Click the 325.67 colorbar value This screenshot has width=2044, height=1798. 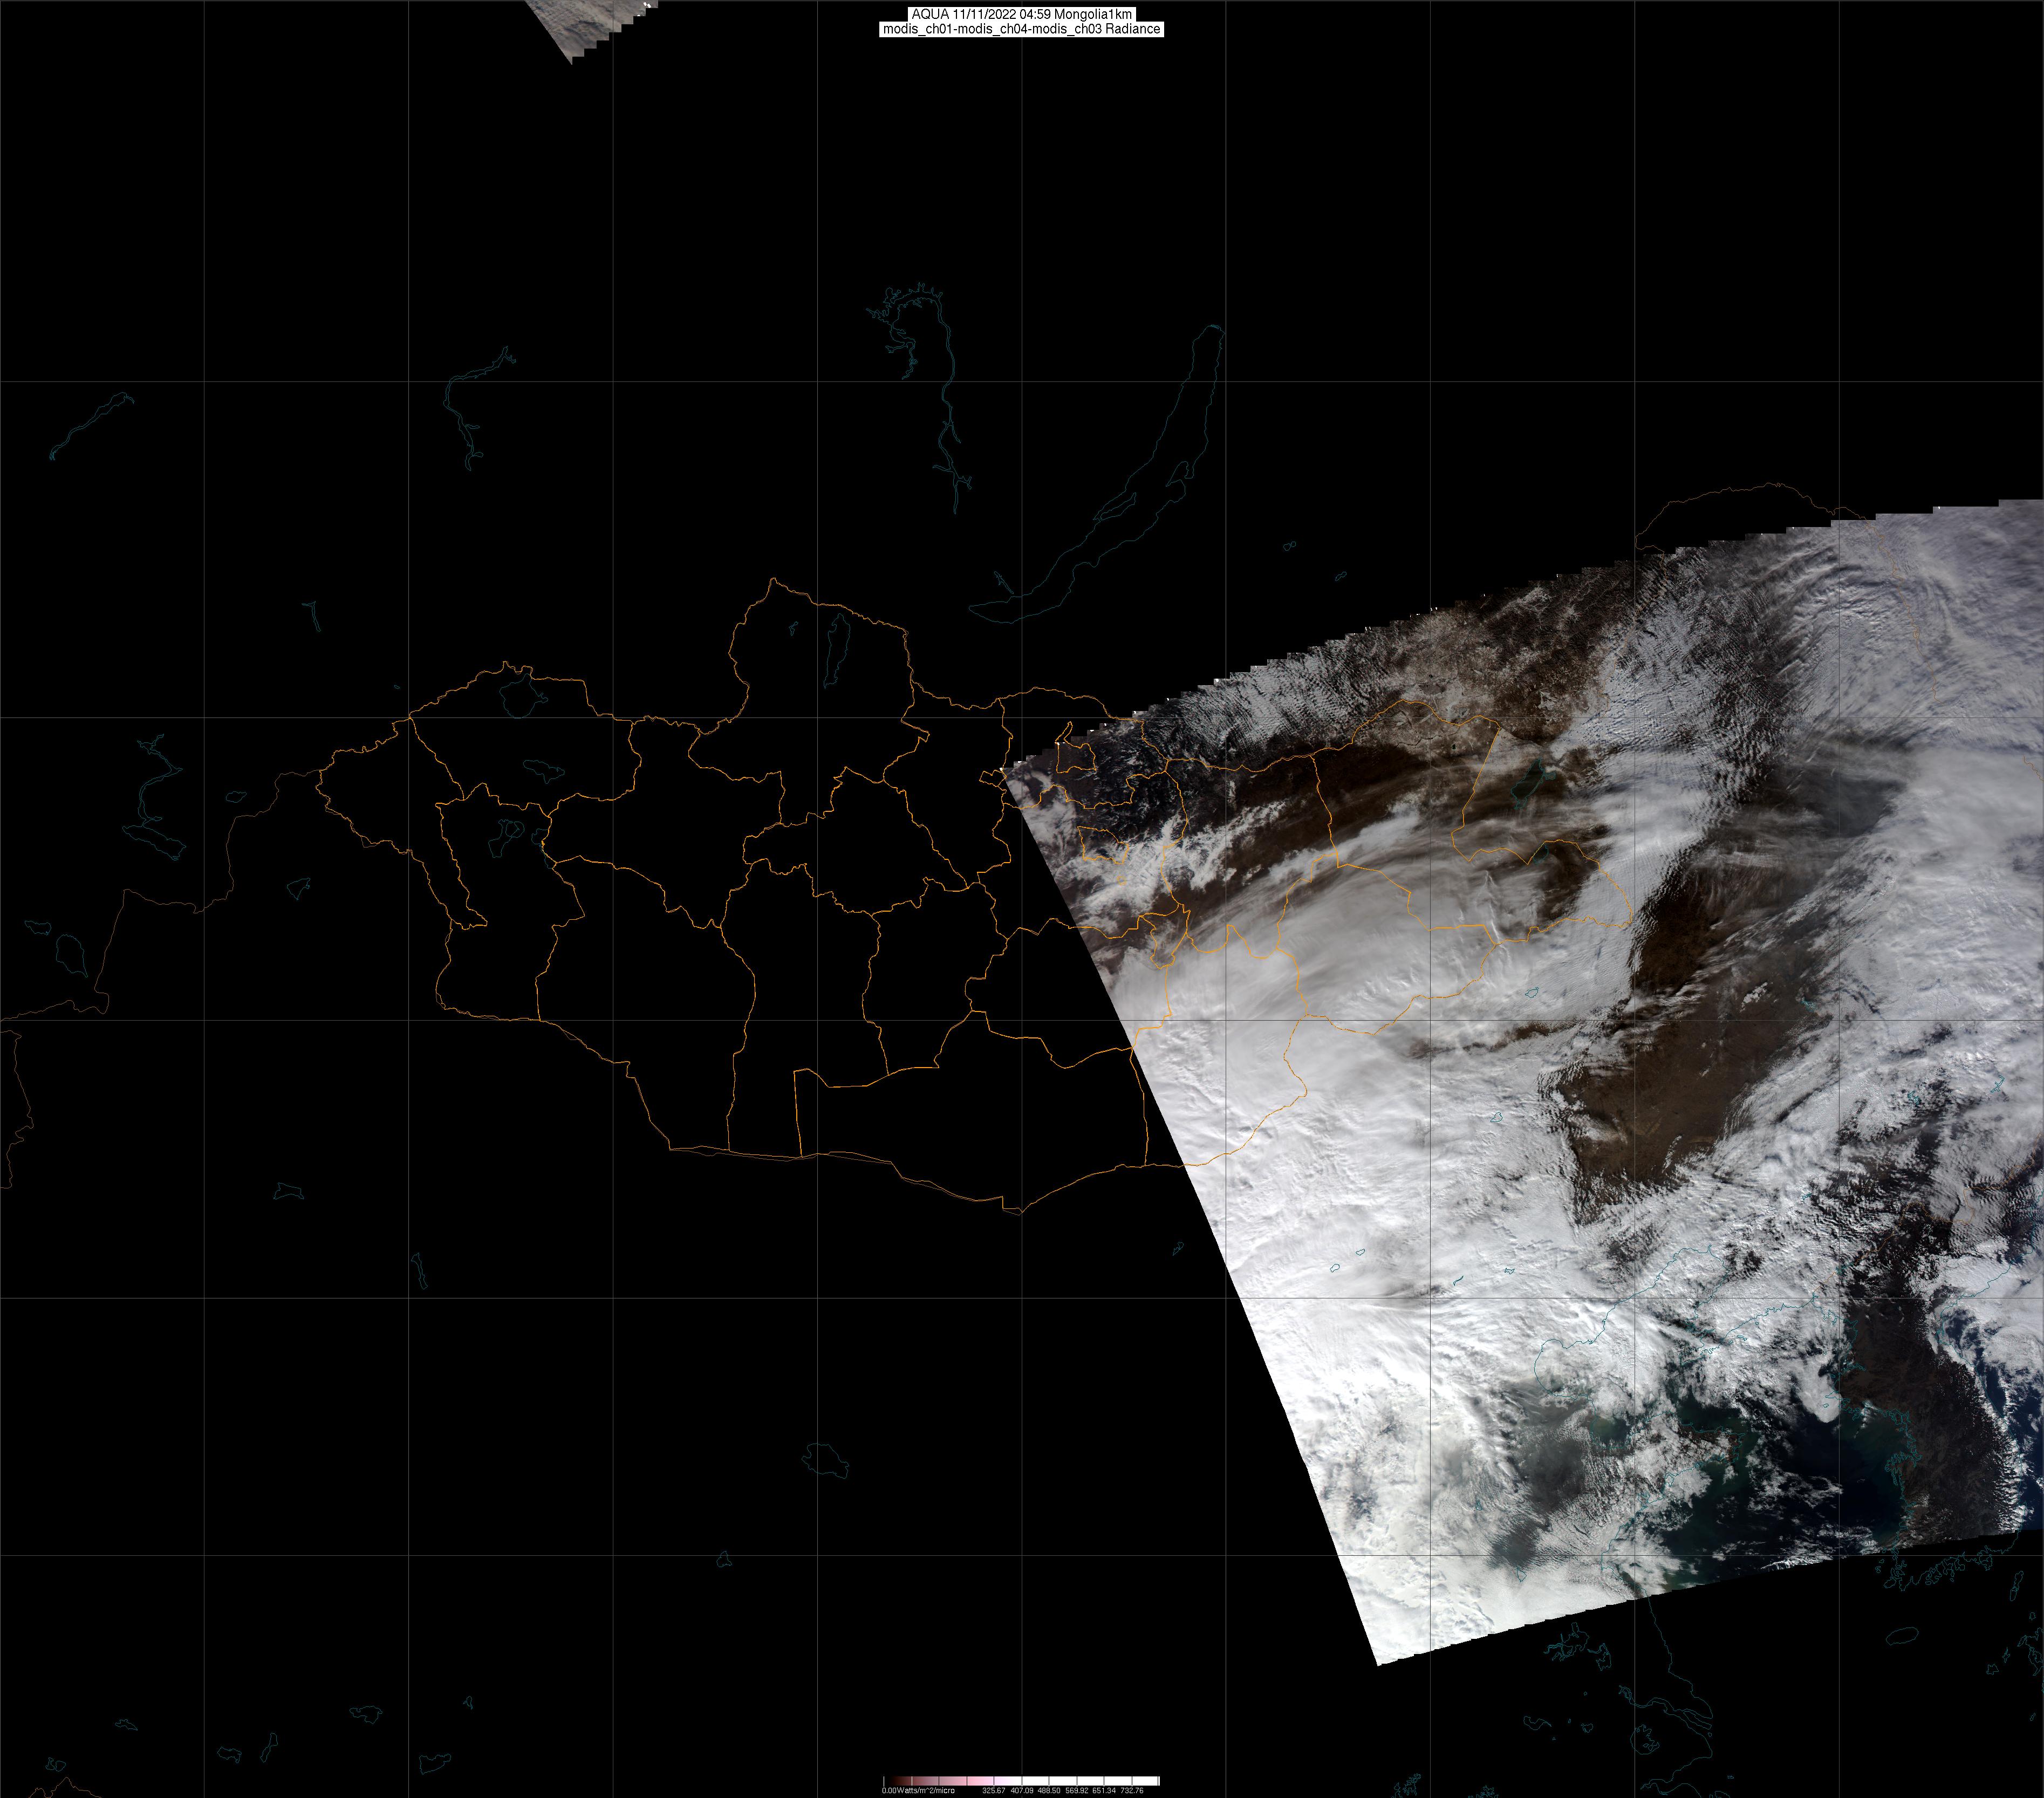pyautogui.click(x=993, y=1790)
